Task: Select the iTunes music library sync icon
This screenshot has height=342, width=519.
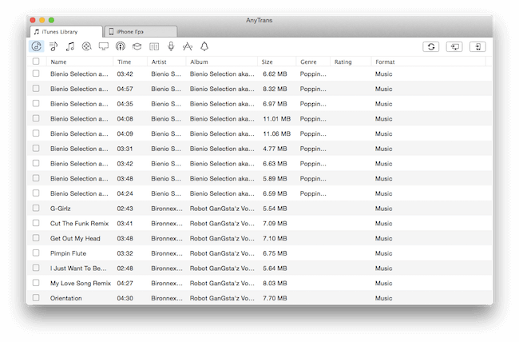Action: [37, 46]
